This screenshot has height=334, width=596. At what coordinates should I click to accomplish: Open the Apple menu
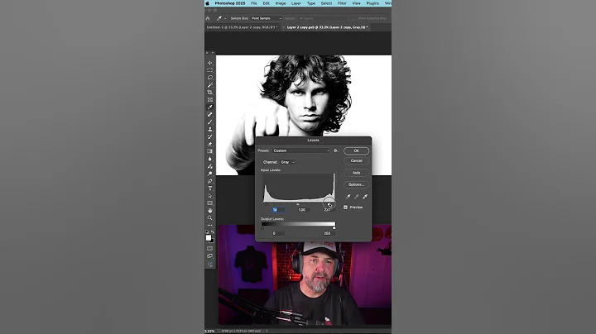tap(208, 3)
